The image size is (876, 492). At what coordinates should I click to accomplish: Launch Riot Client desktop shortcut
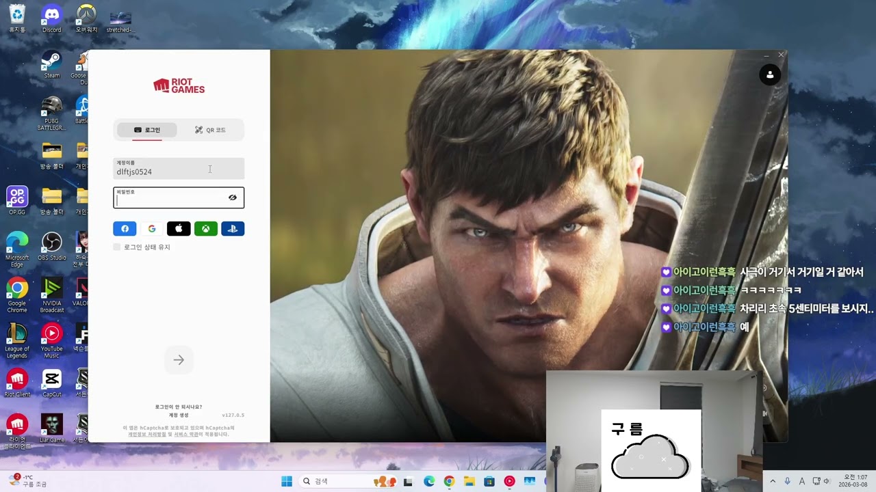point(17,383)
